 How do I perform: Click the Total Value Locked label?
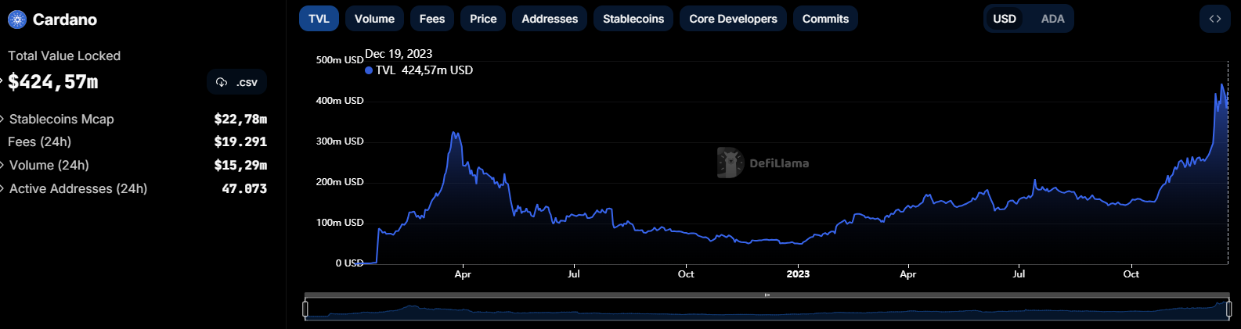pos(64,56)
